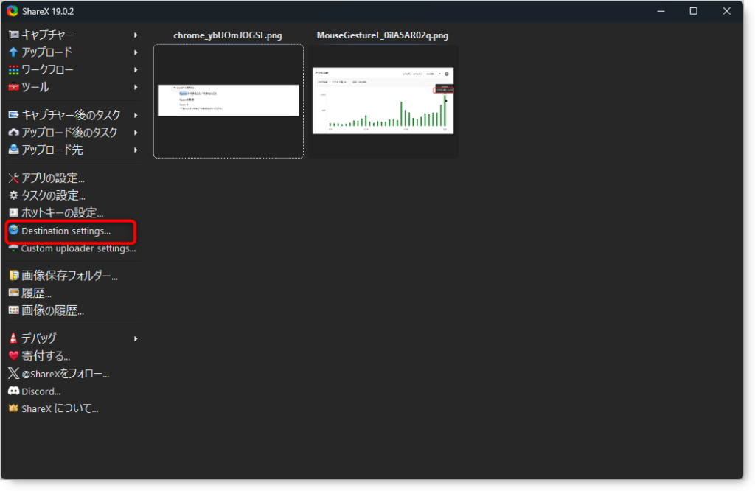Select MouseGestureL bar chart thumbnail
Viewport: 755px width, 491px height.
[383, 101]
